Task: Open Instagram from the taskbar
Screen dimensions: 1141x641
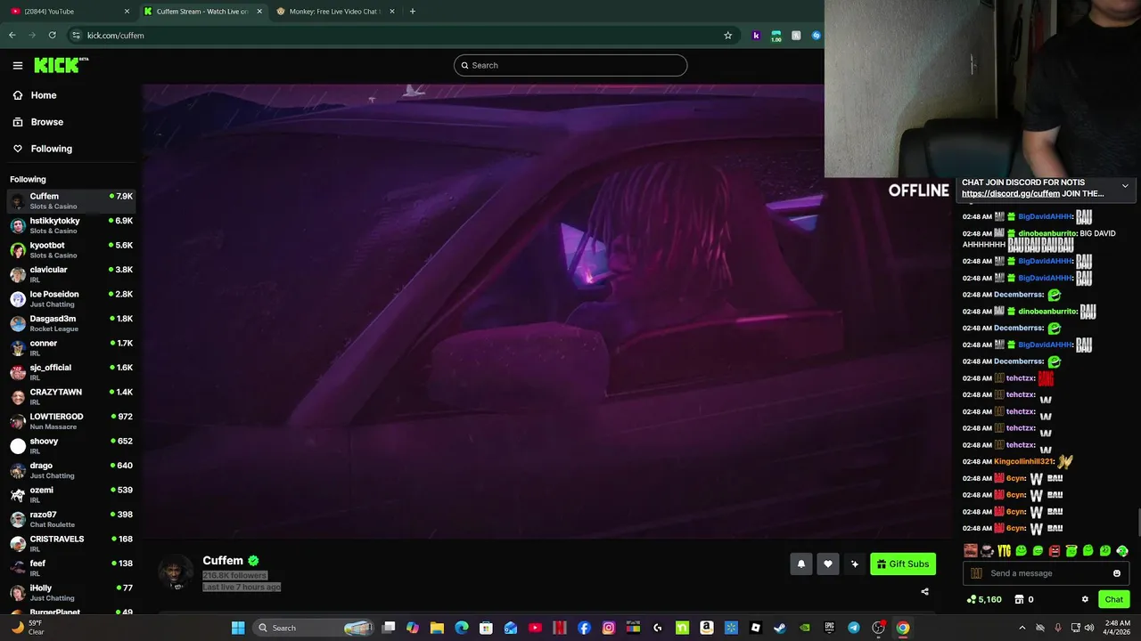Action: click(x=609, y=628)
